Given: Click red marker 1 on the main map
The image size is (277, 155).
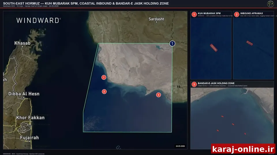Looking at the screenshot, I should 104,77.
